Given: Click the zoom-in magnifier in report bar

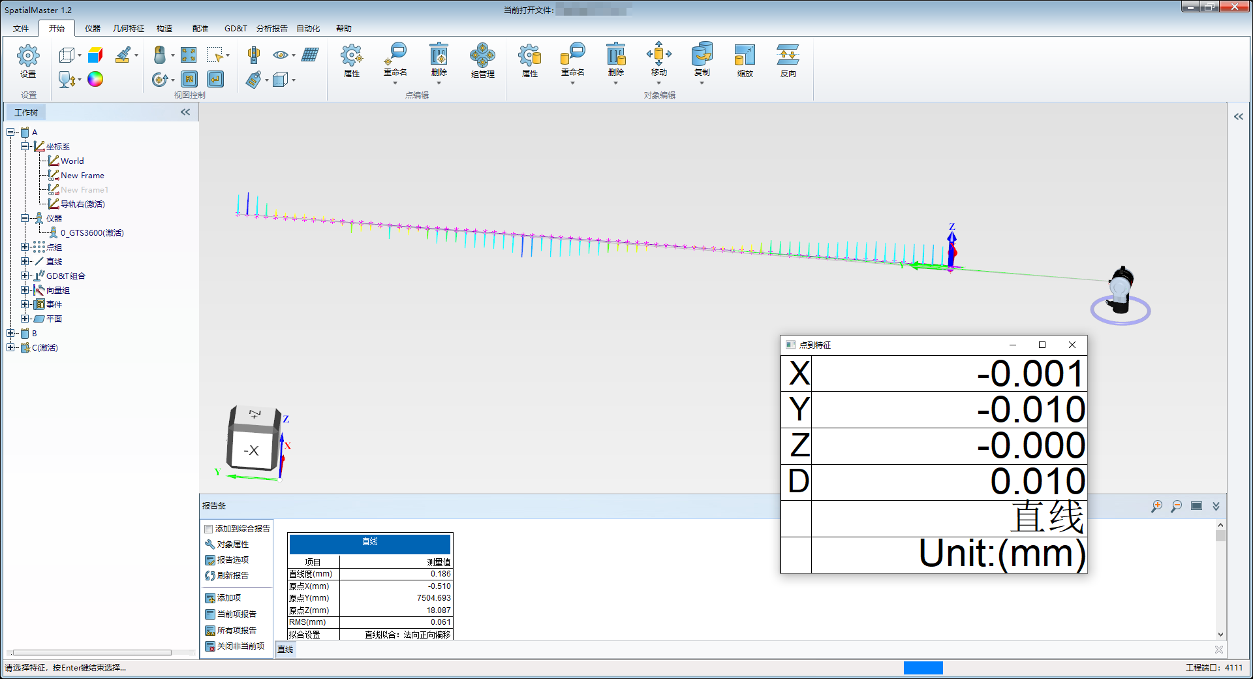Looking at the screenshot, I should pyautogui.click(x=1156, y=506).
